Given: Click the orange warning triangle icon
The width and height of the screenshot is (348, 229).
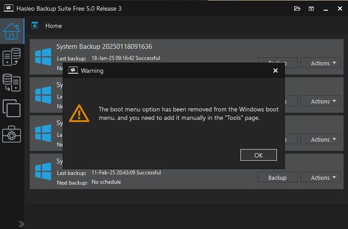Looking at the screenshot, I should 79,113.
